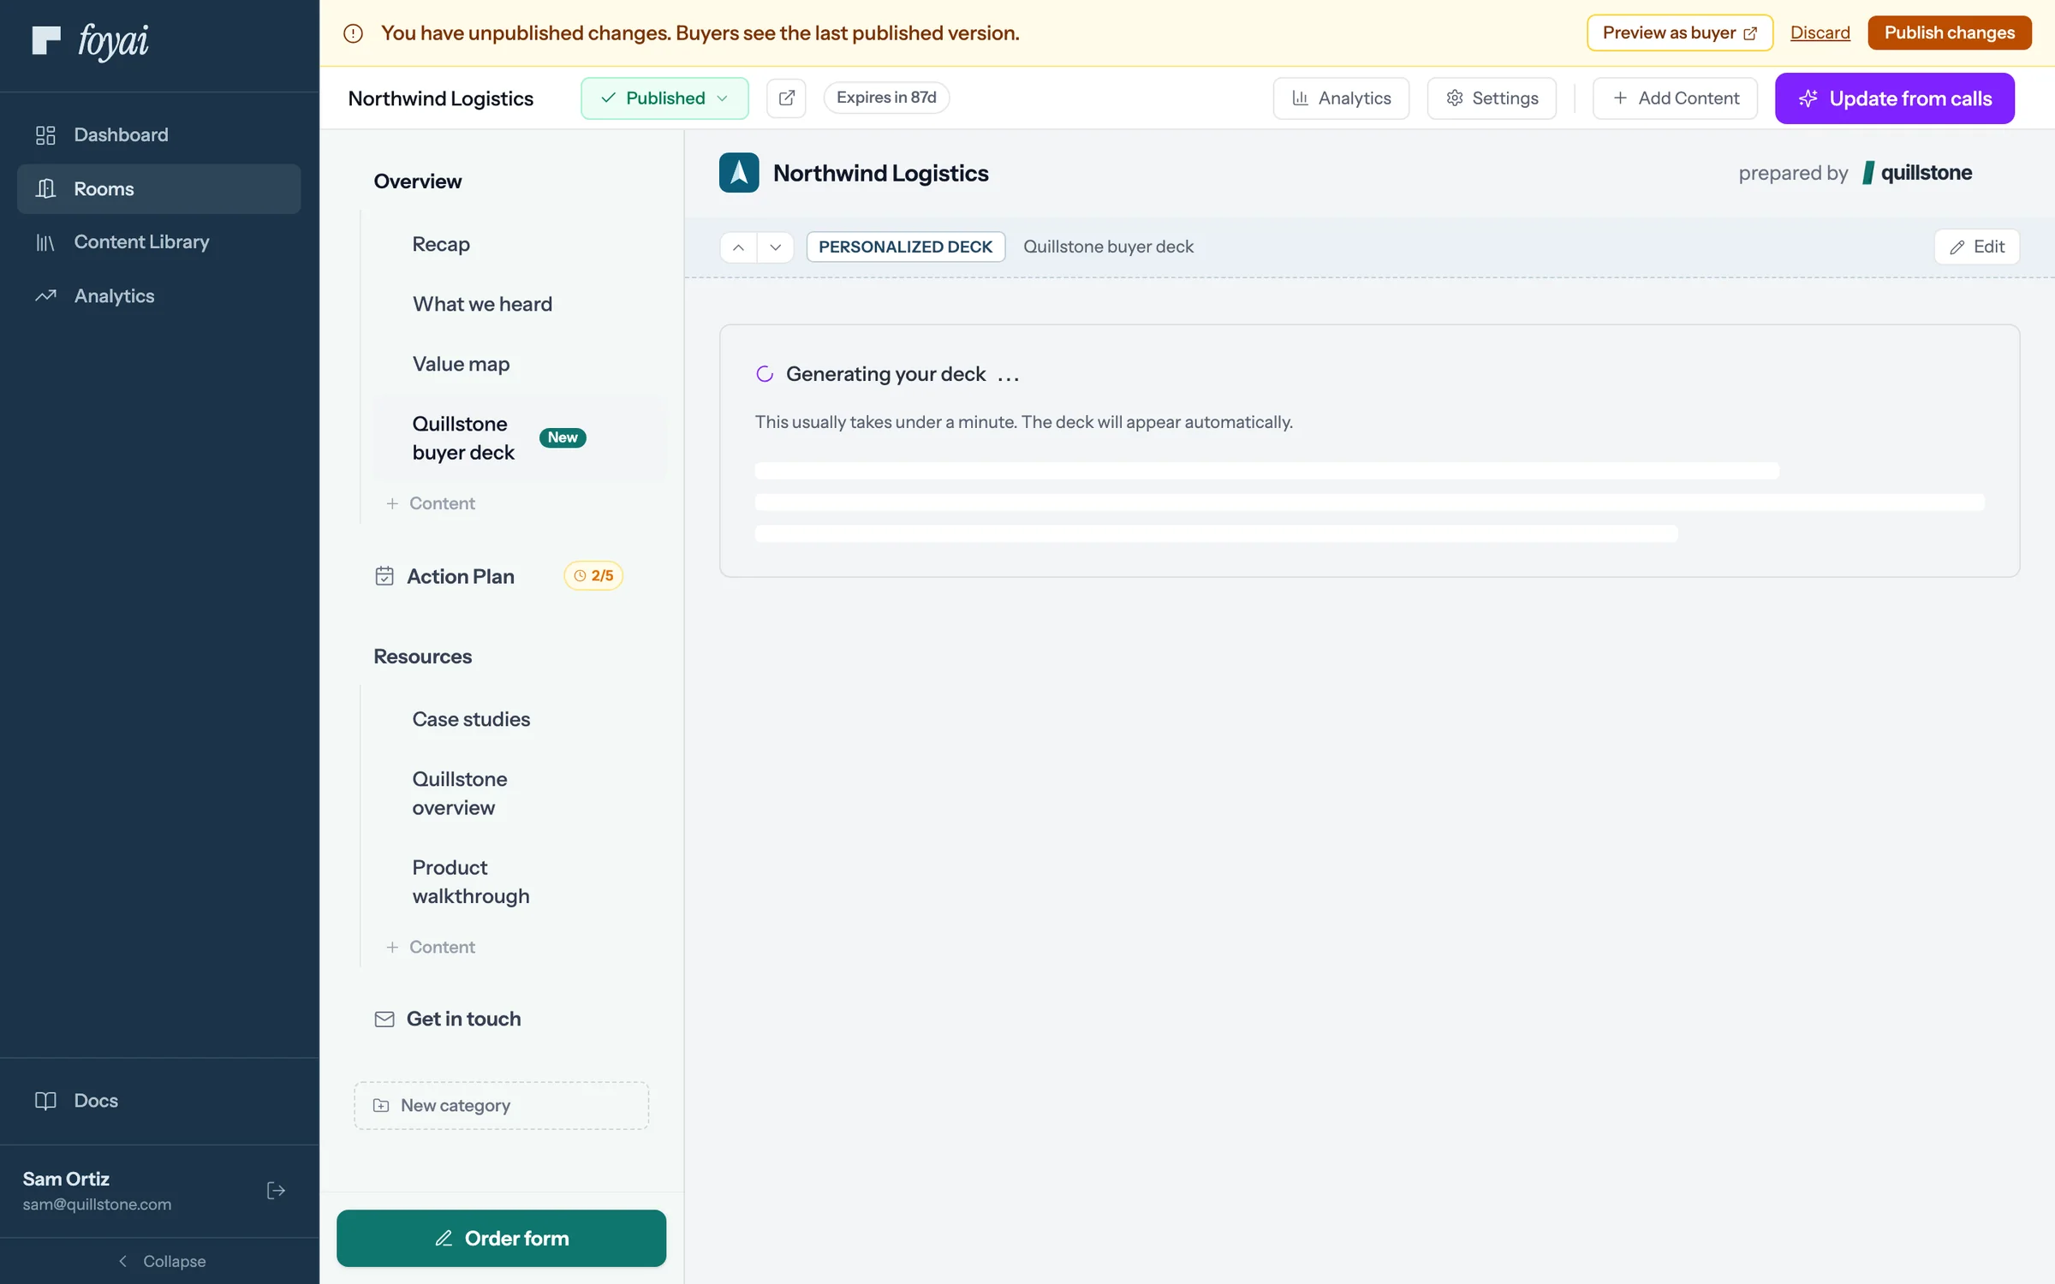Discard unpublished changes
The width and height of the screenshot is (2055, 1284).
[x=1820, y=33]
